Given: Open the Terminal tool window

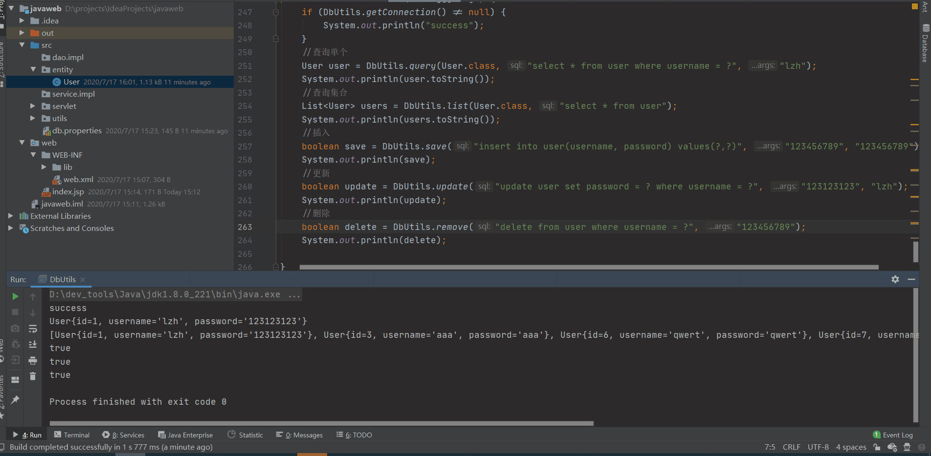Looking at the screenshot, I should coord(72,435).
